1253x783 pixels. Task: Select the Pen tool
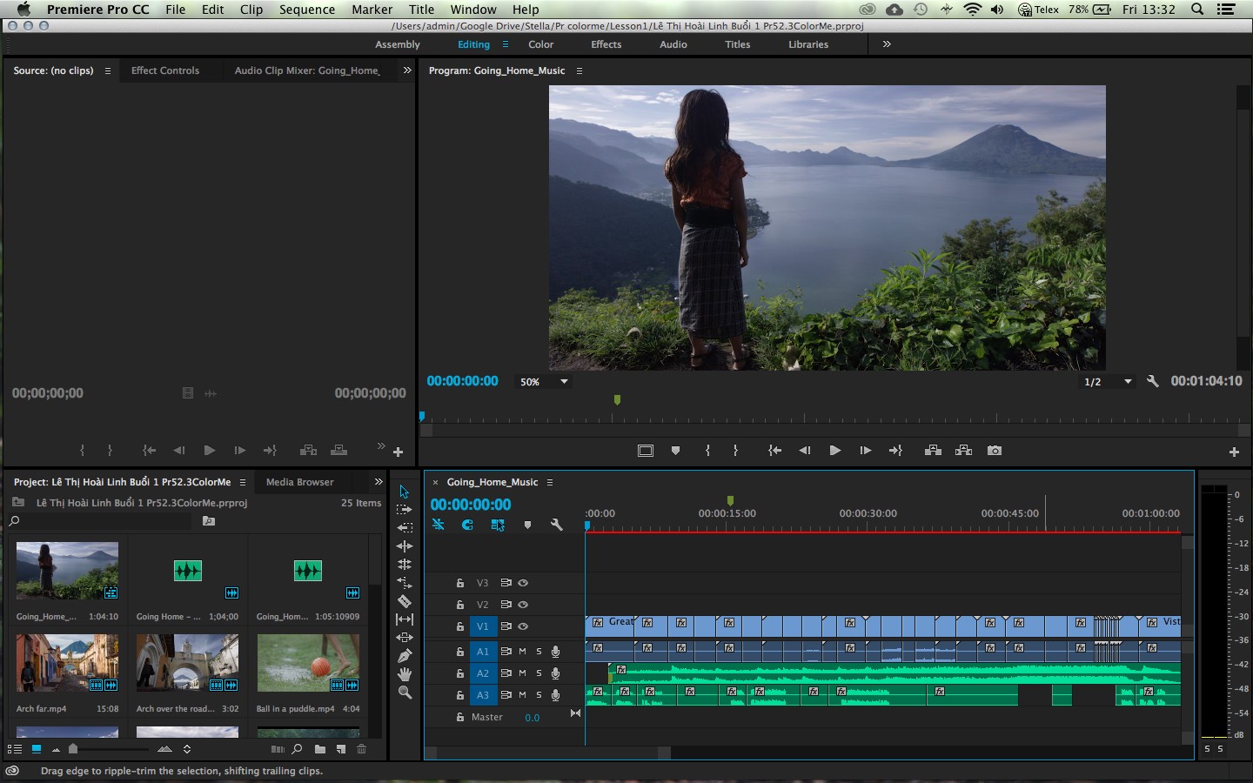[x=404, y=656]
